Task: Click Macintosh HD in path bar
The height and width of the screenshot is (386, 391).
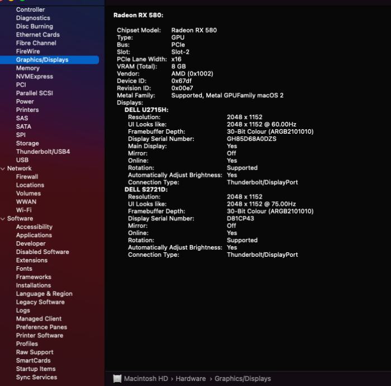Action: (x=146, y=379)
